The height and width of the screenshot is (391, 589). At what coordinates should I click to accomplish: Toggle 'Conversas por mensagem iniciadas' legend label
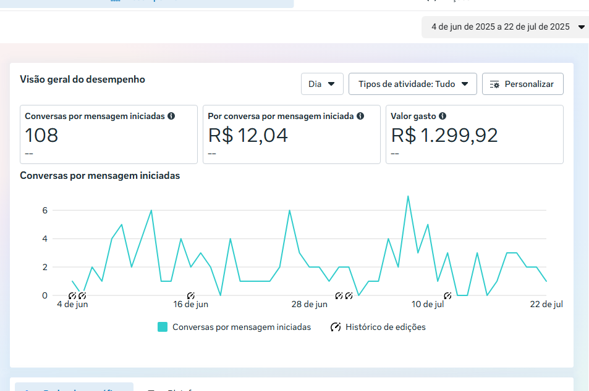click(x=242, y=327)
